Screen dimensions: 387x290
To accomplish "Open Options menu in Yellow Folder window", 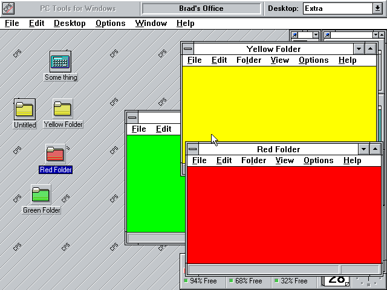I will (313, 60).
